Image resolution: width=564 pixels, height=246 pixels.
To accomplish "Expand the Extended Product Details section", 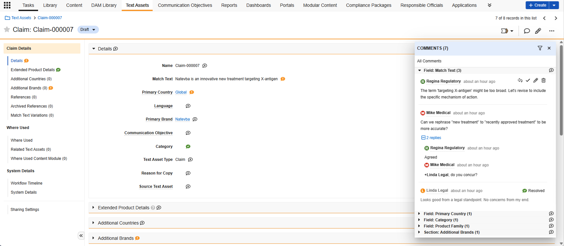I will 93,208.
